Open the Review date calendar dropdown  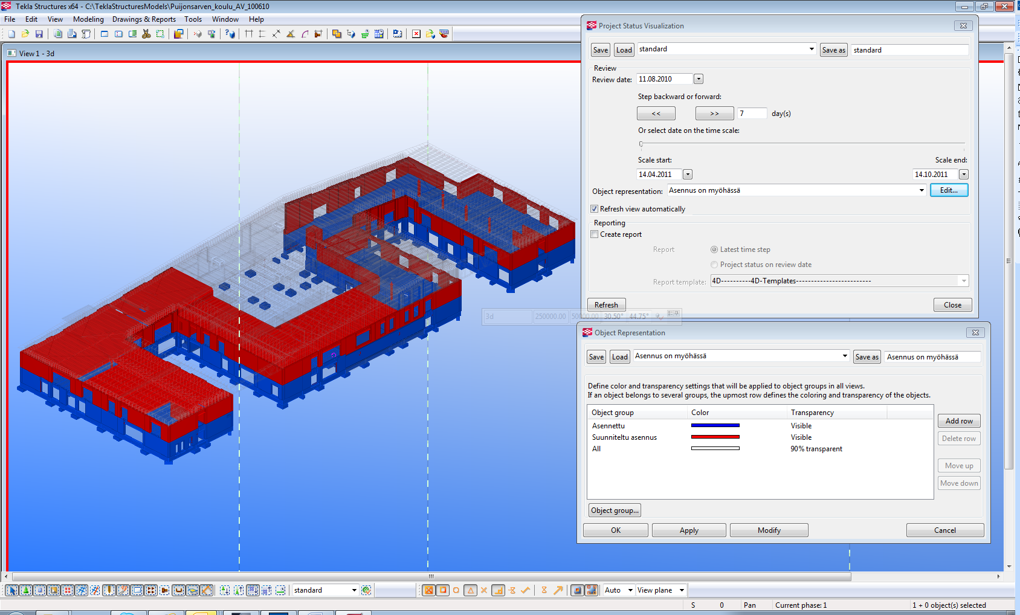tap(699, 79)
